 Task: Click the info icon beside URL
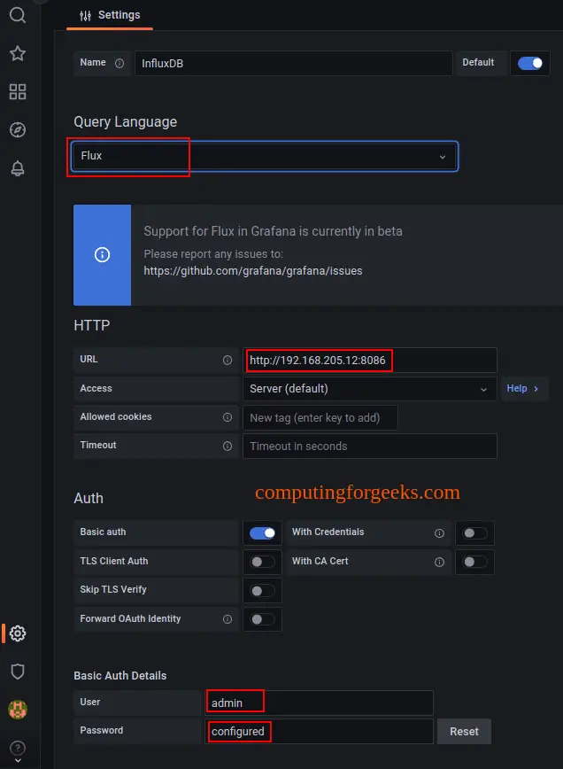[x=228, y=360]
